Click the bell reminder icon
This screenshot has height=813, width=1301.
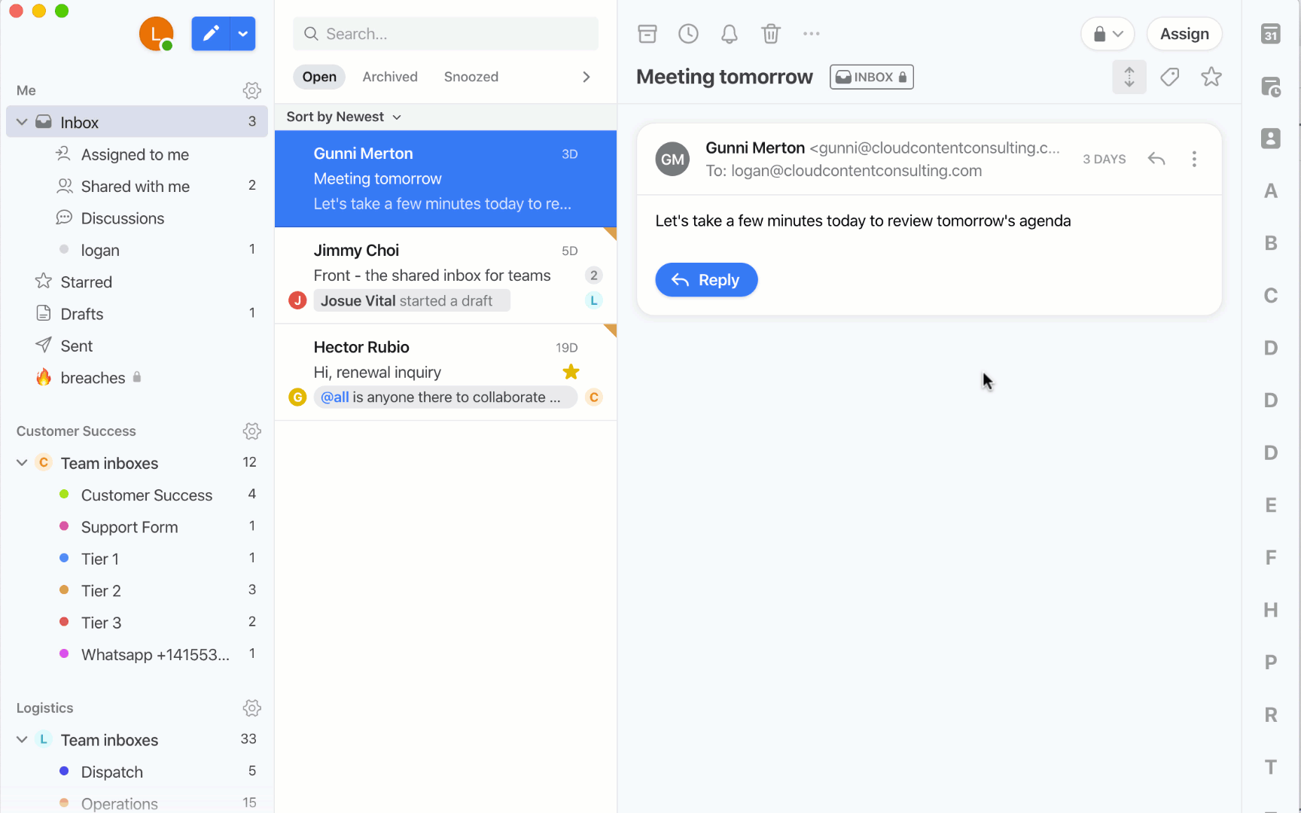[x=730, y=34]
